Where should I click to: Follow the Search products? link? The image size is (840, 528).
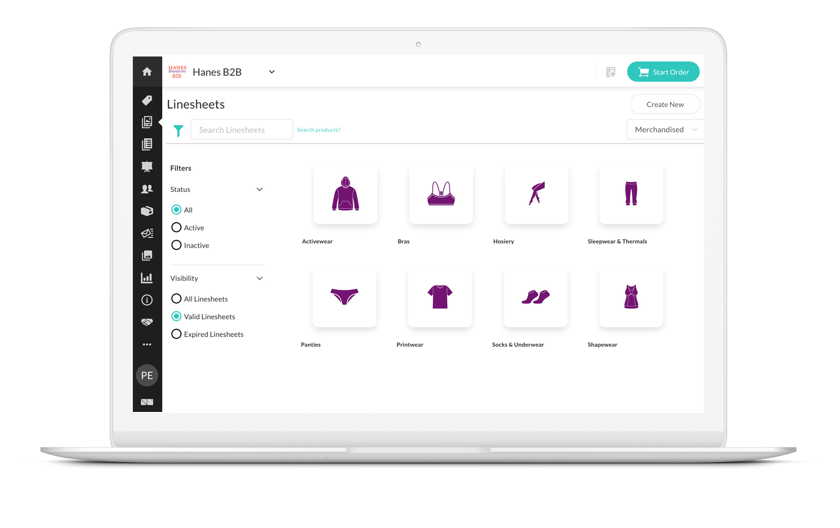click(319, 130)
